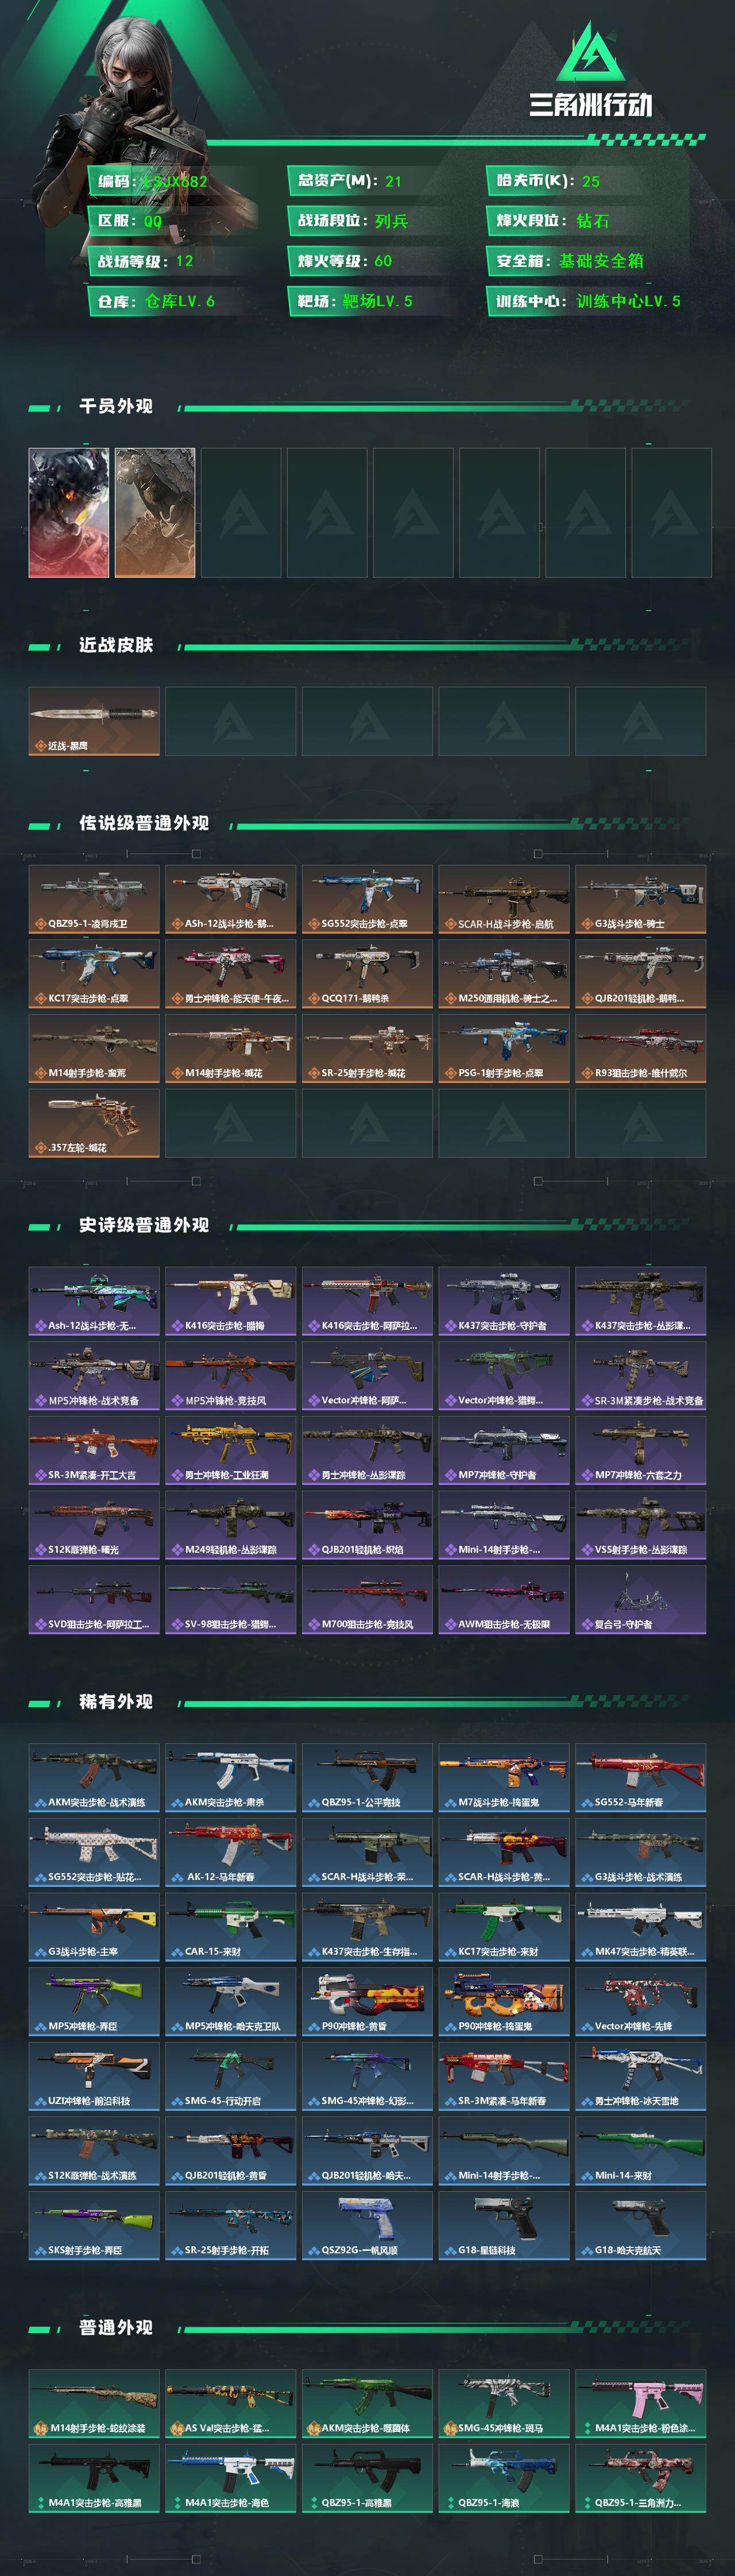Open the second operator skin portrait
Image resolution: width=735 pixels, height=2576 pixels.
click(x=155, y=513)
